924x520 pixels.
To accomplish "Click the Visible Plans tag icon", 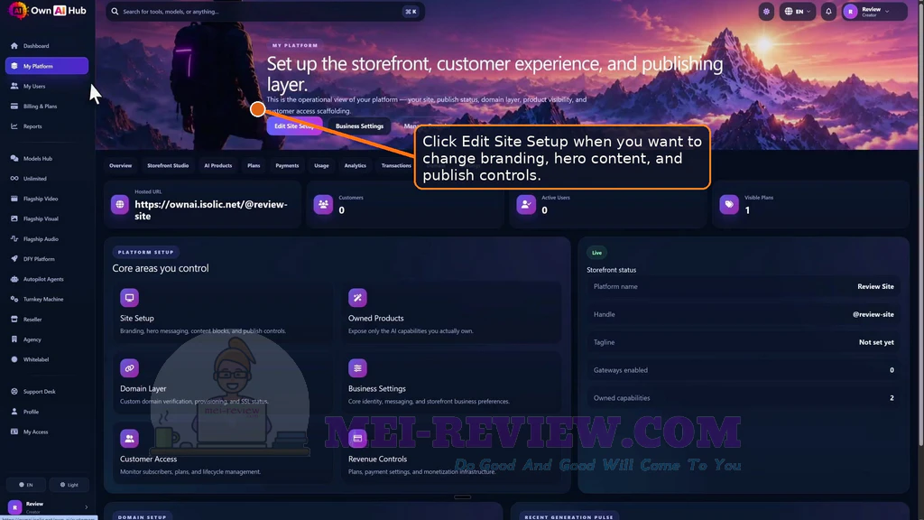I will [729, 205].
